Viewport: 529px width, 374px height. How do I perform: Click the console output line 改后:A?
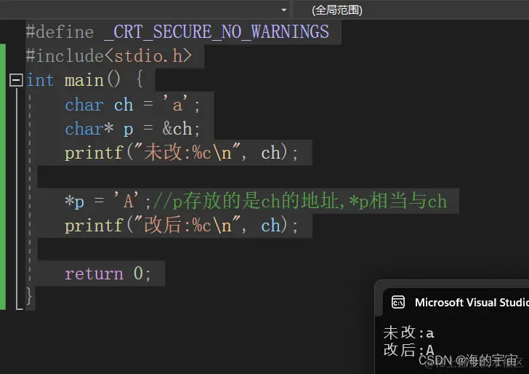[x=408, y=350]
